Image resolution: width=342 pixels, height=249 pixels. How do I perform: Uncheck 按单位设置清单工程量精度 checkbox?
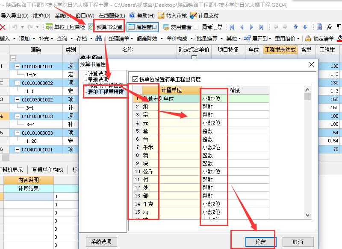(135, 79)
